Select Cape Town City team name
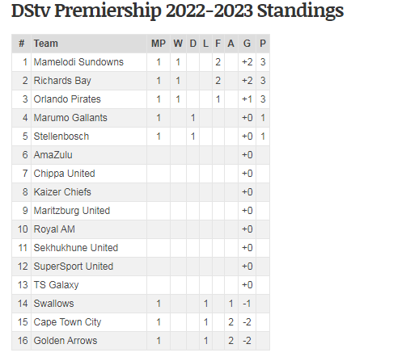The width and height of the screenshot is (406, 361). 67,322
